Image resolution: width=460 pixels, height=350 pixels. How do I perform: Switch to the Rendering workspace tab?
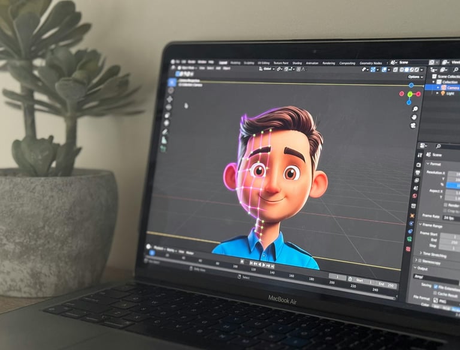pyautogui.click(x=329, y=63)
